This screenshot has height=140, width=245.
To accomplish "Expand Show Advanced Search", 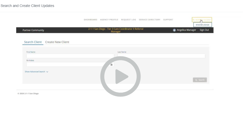I will coord(37,72).
